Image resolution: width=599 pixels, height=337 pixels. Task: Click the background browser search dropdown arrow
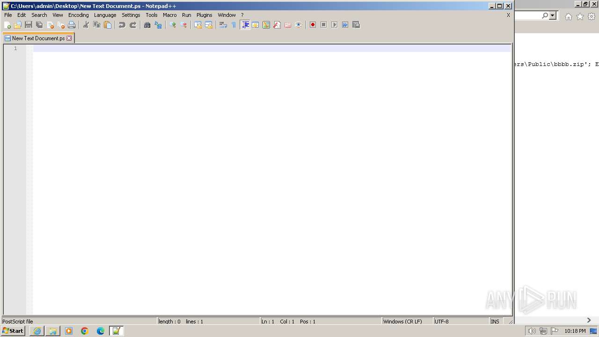(553, 16)
